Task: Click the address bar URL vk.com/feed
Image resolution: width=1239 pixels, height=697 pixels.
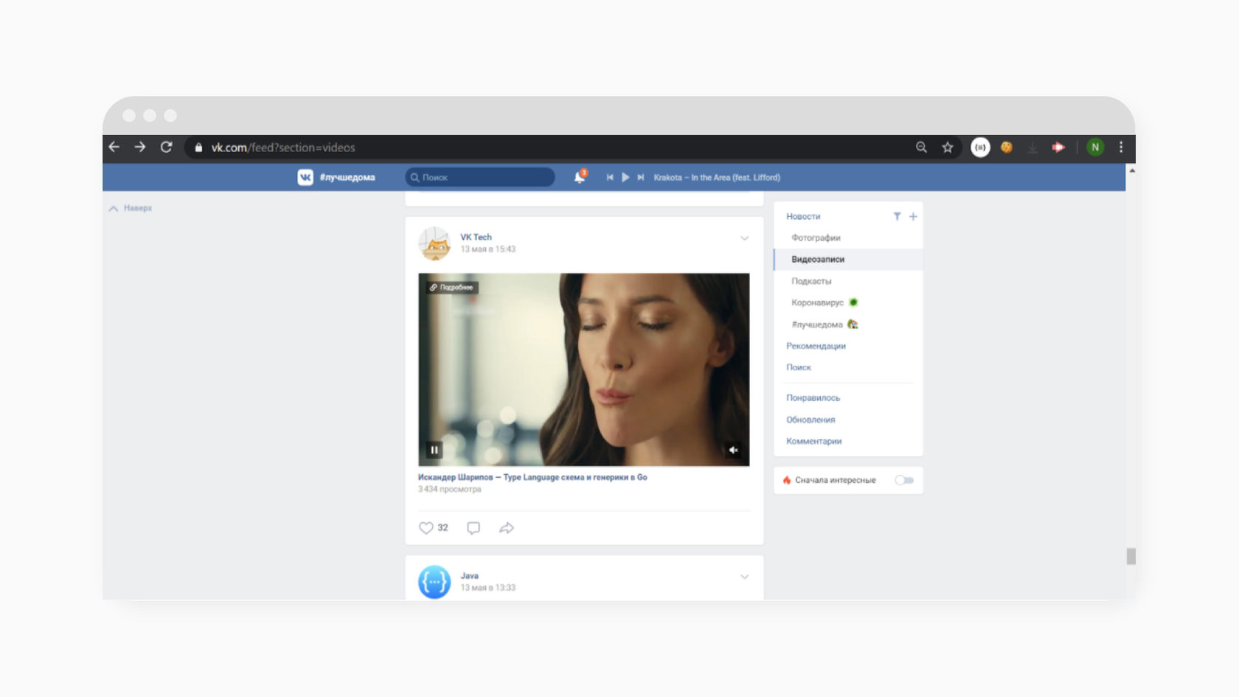Action: click(x=283, y=148)
